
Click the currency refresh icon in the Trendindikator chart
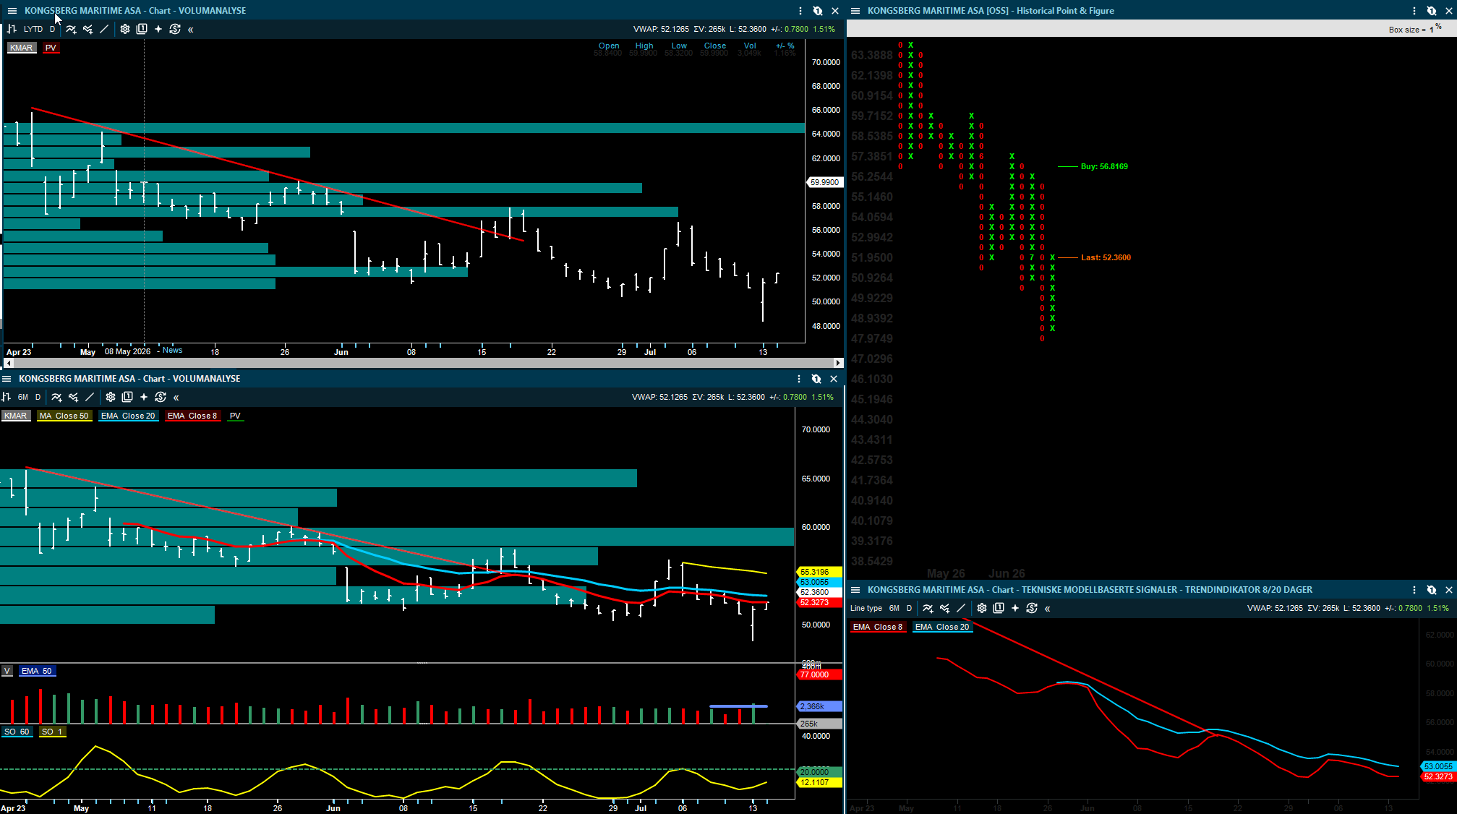click(x=1032, y=608)
